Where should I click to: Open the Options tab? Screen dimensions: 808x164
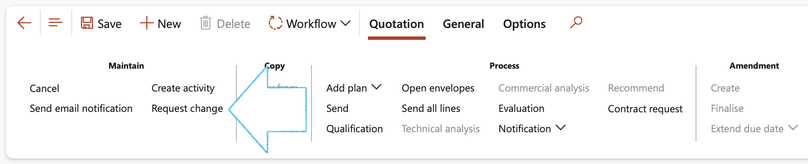click(x=524, y=24)
